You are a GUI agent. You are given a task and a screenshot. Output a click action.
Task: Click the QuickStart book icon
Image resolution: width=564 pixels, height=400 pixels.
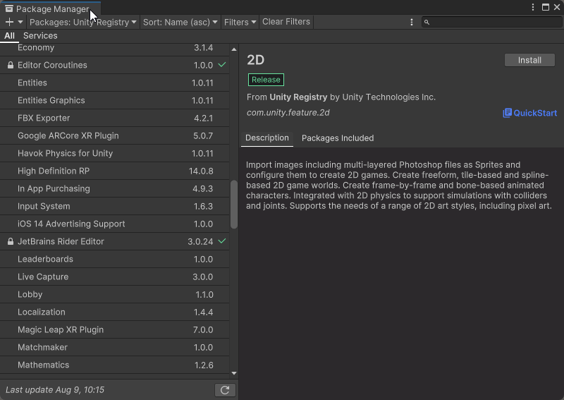coord(507,113)
